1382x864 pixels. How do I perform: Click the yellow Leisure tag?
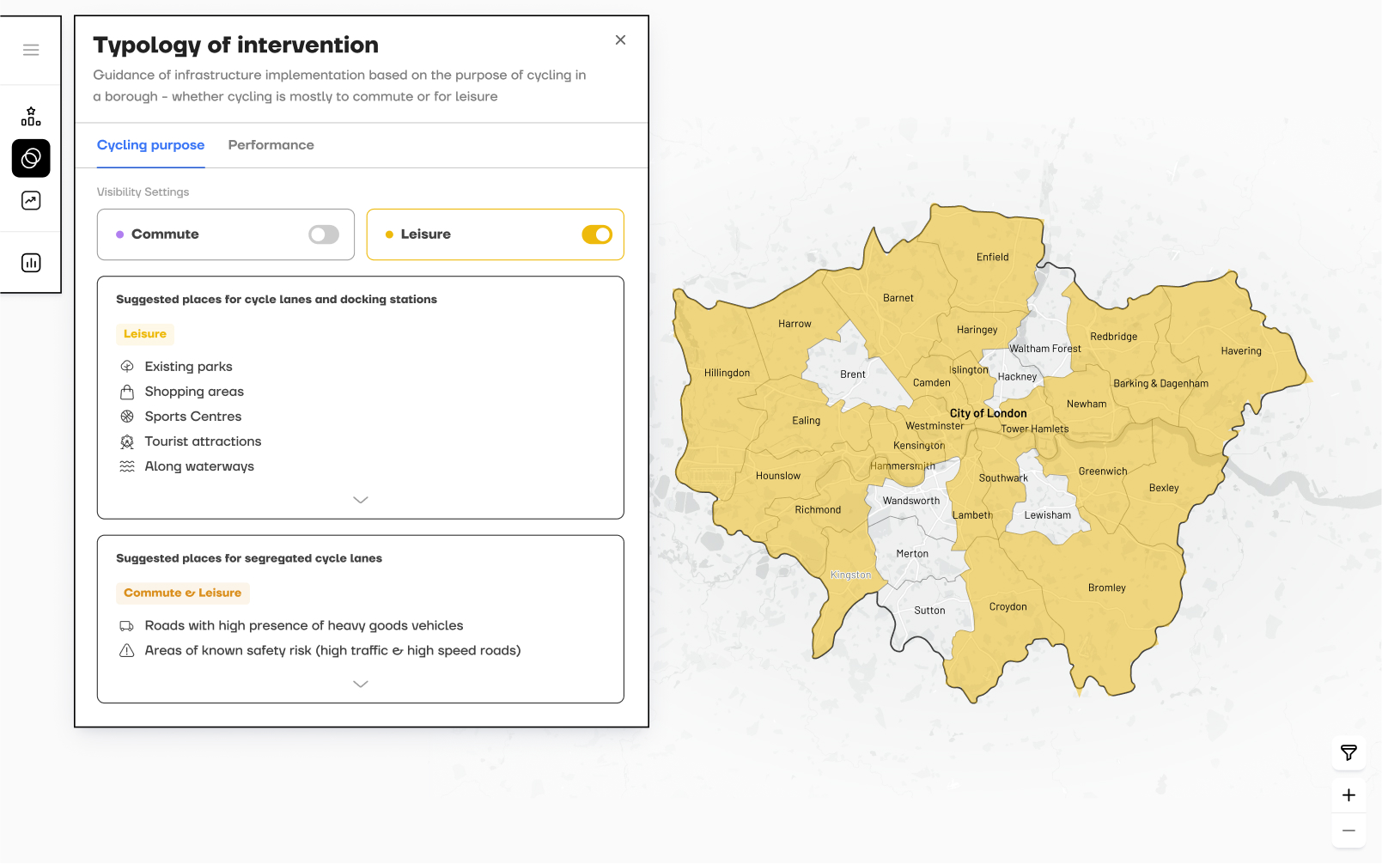tap(145, 334)
